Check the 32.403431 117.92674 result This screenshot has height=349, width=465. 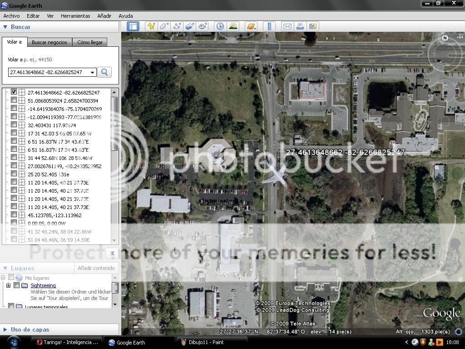pos(14,125)
